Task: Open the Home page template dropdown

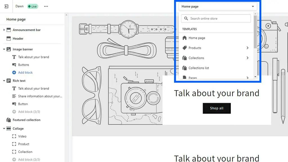Action: [x=218, y=6]
